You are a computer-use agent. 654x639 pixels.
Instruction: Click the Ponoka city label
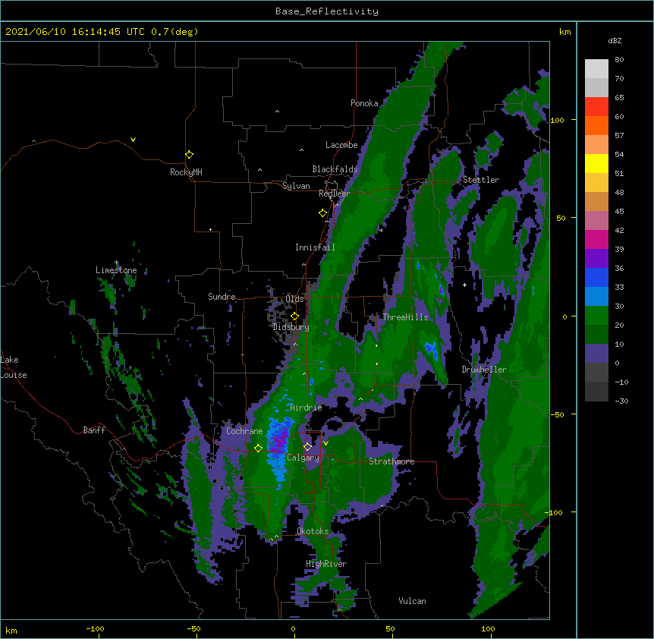pos(364,103)
